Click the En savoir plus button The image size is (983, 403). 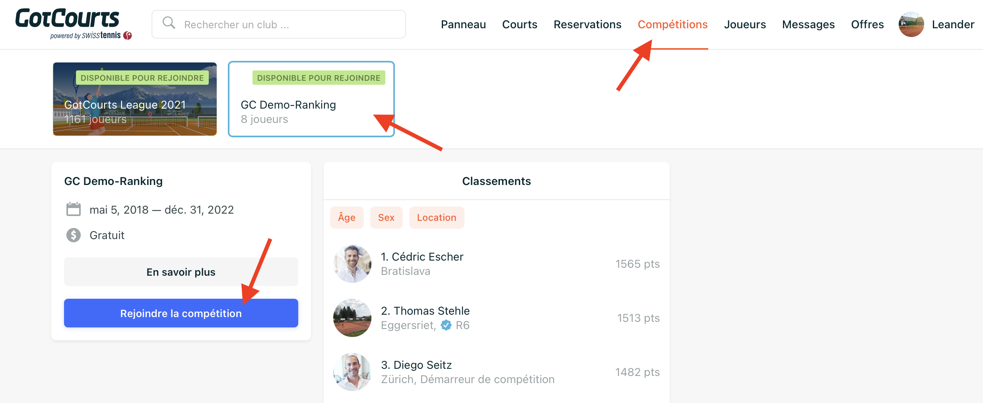click(x=181, y=272)
